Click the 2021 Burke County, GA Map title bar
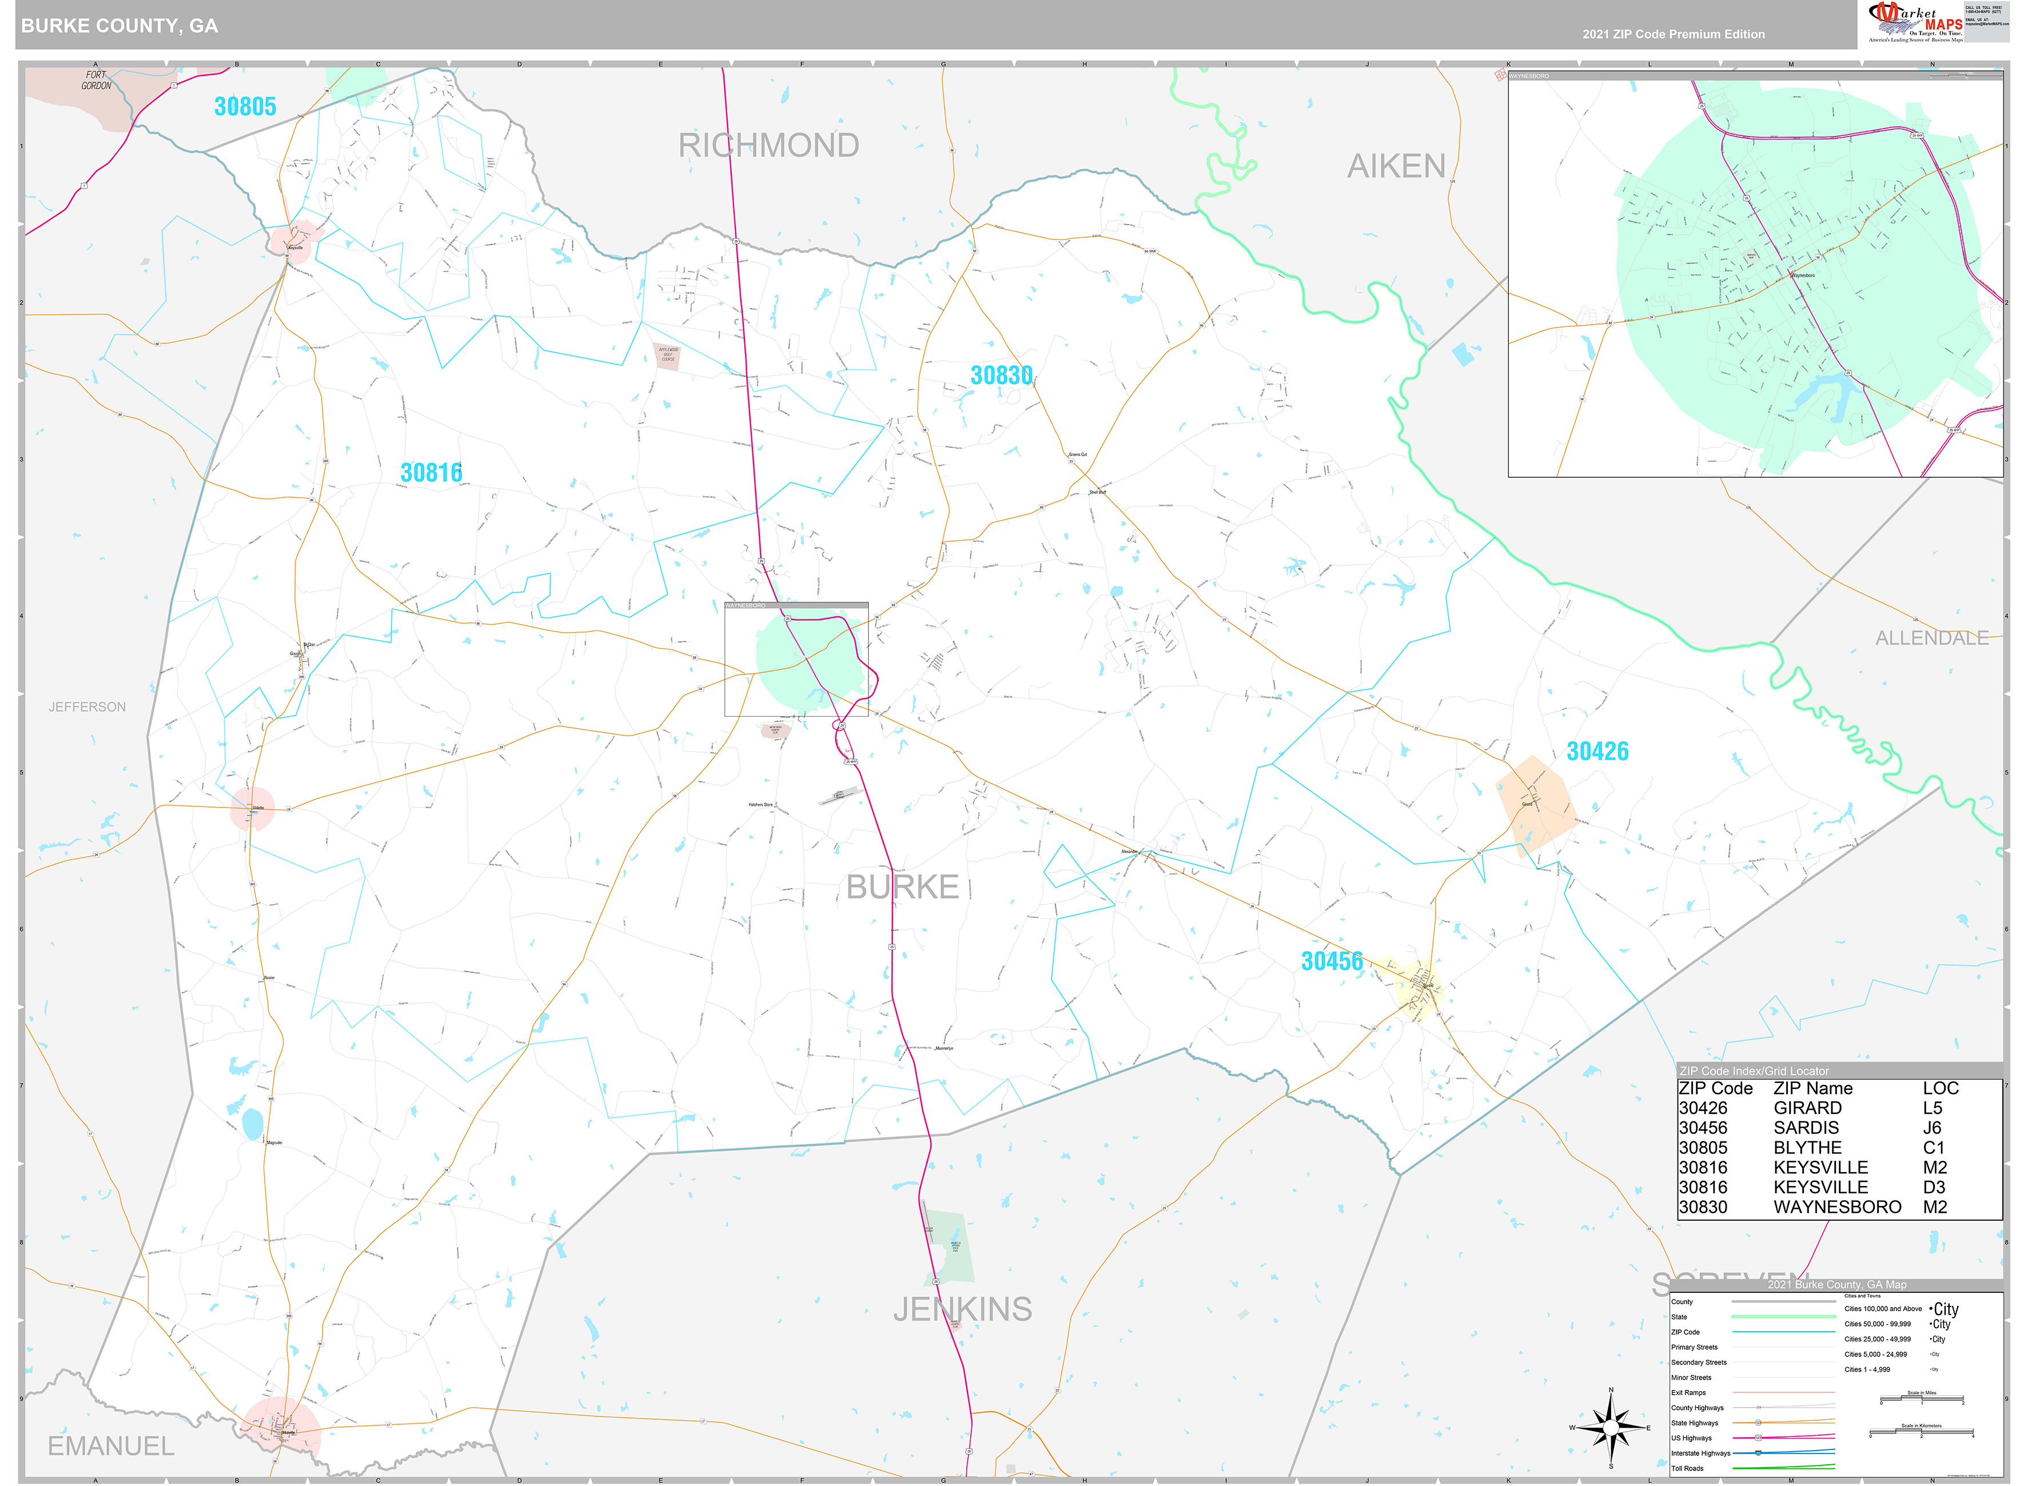The image size is (2024, 1486). (1838, 1285)
